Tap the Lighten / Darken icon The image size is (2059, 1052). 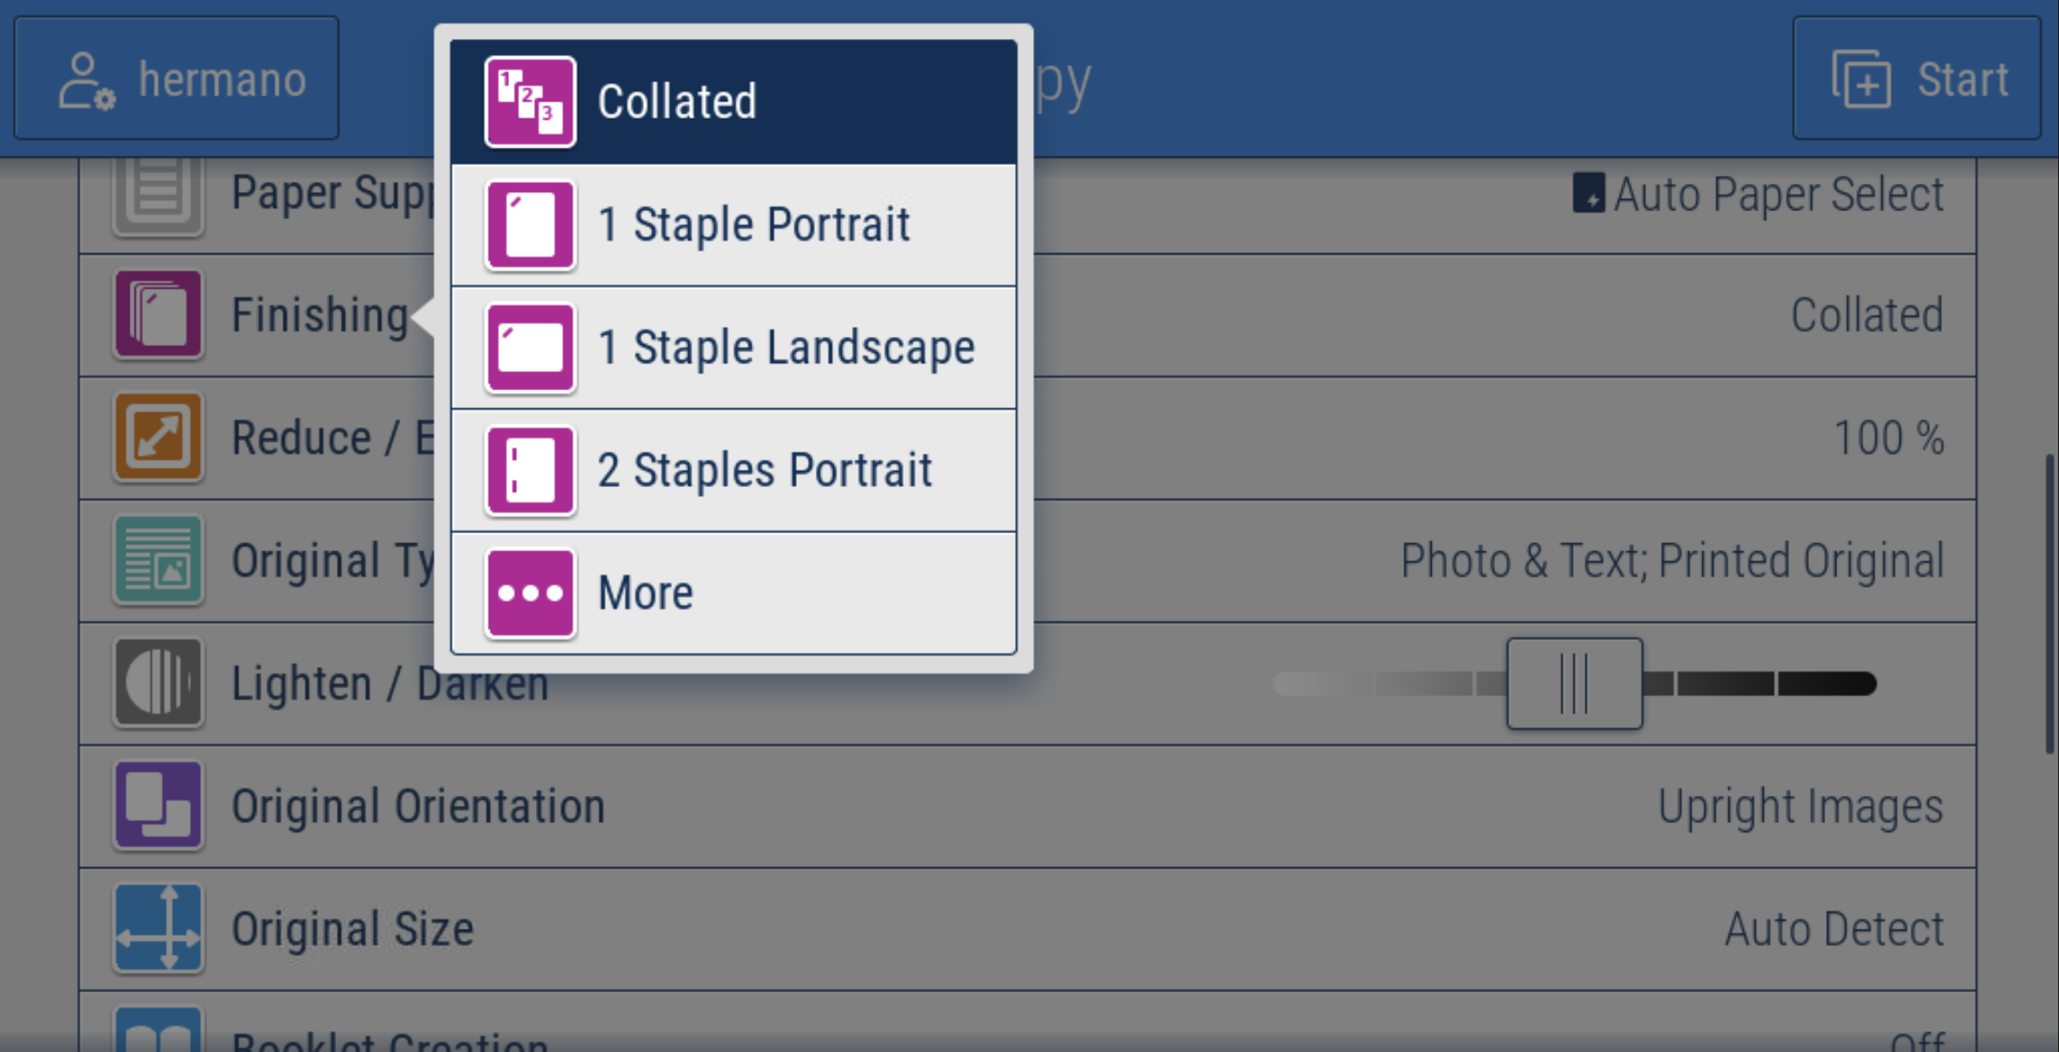(x=158, y=683)
